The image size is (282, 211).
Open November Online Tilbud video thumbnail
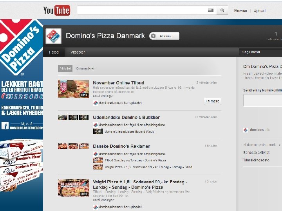(73, 89)
